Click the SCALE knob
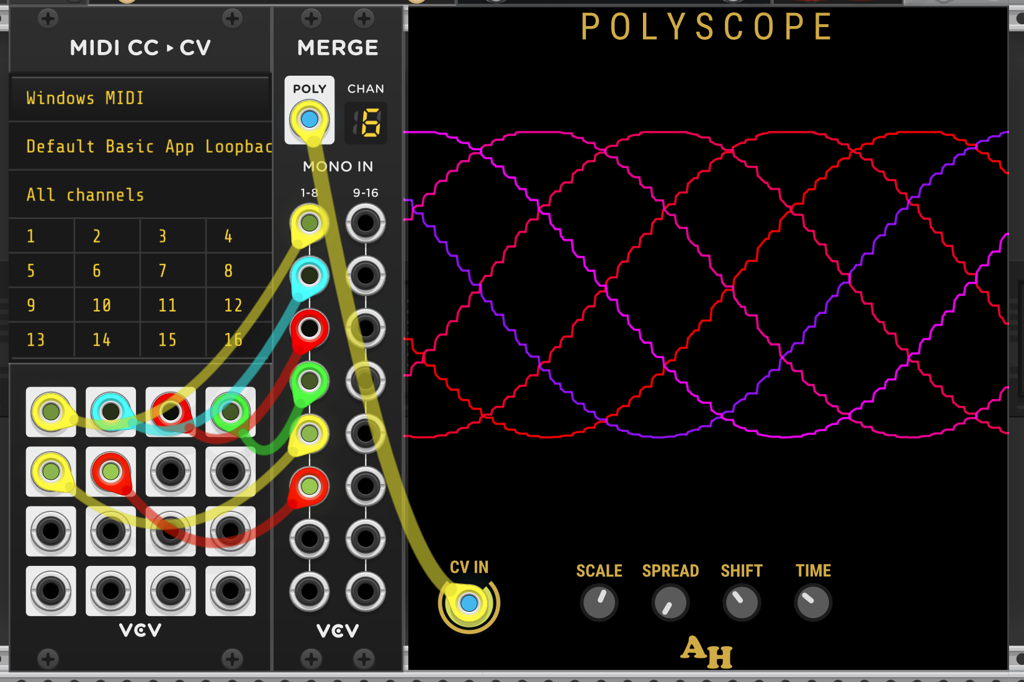1024x682 pixels. (599, 602)
